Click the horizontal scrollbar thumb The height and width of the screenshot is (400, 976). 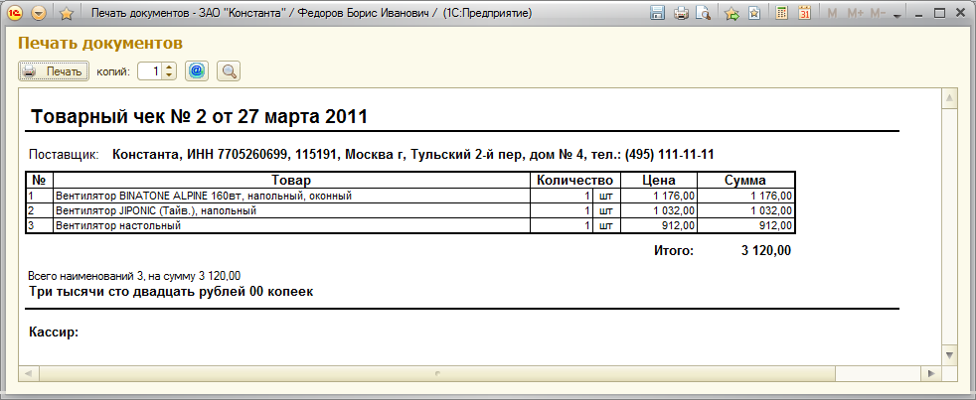tap(437, 374)
